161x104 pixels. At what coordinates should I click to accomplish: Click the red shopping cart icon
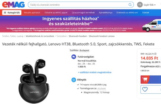(x=145, y=79)
